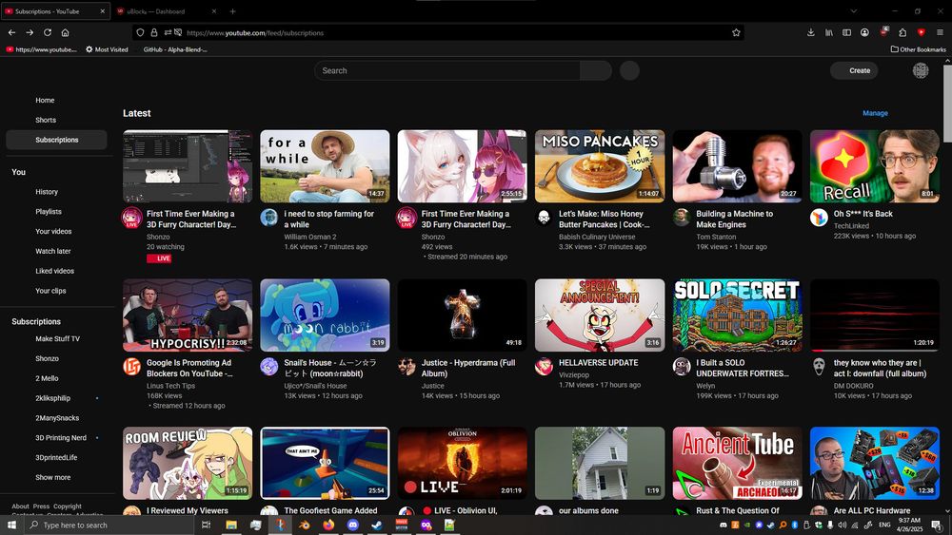
Task: Open Liked videos in the sidebar
Action: point(54,272)
